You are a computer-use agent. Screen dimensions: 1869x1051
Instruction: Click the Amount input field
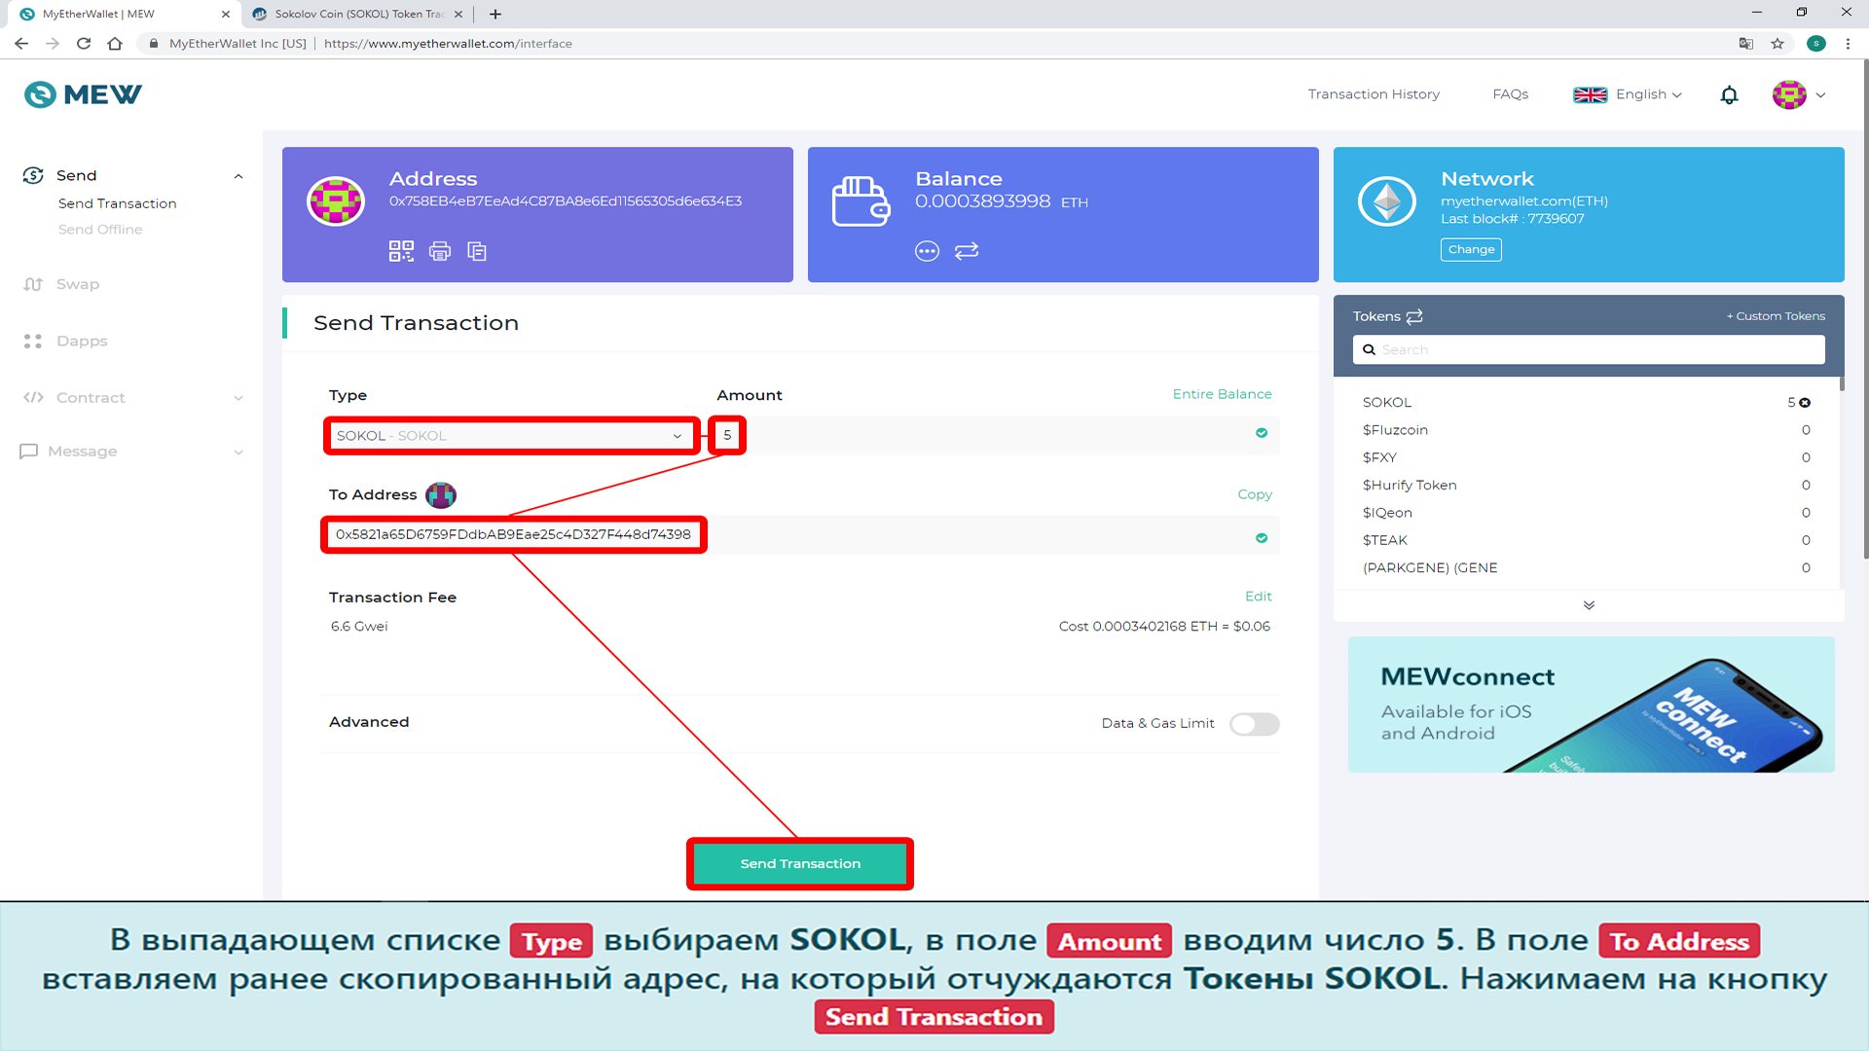point(993,435)
